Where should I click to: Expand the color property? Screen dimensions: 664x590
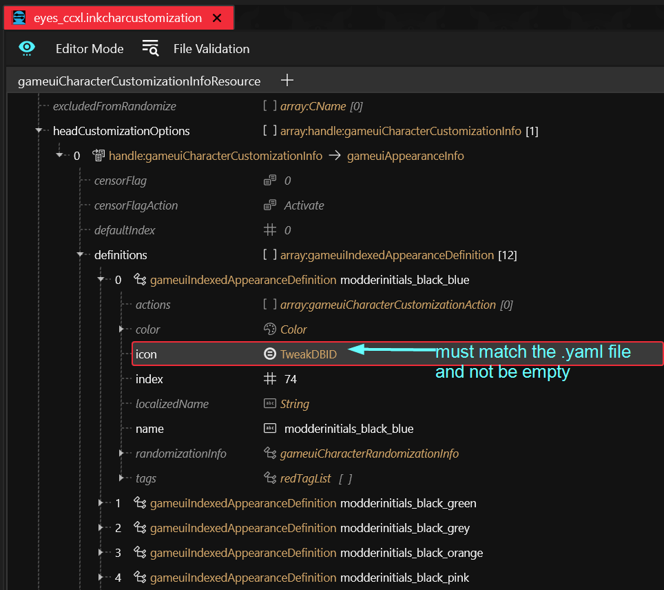122,329
